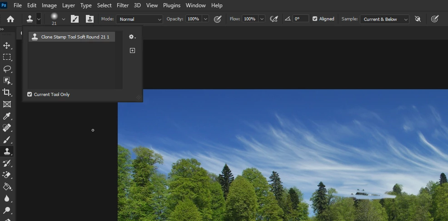Open the File menu
This screenshot has width=448, height=221.
coord(17,5)
